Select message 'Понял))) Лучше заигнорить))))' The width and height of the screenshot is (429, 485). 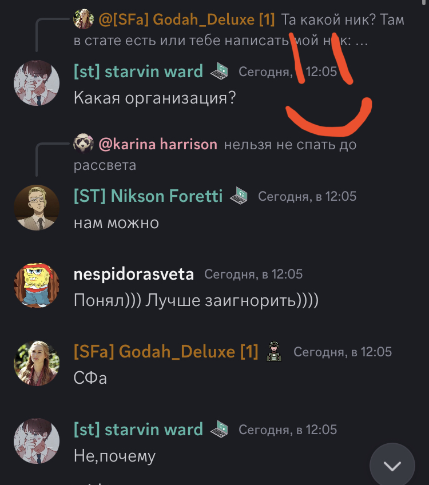coord(196,300)
